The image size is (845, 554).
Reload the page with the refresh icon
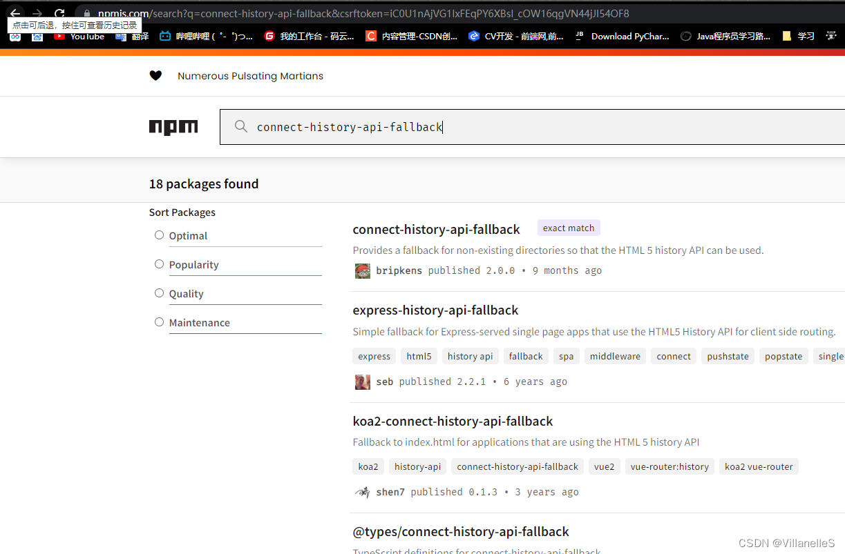(59, 13)
